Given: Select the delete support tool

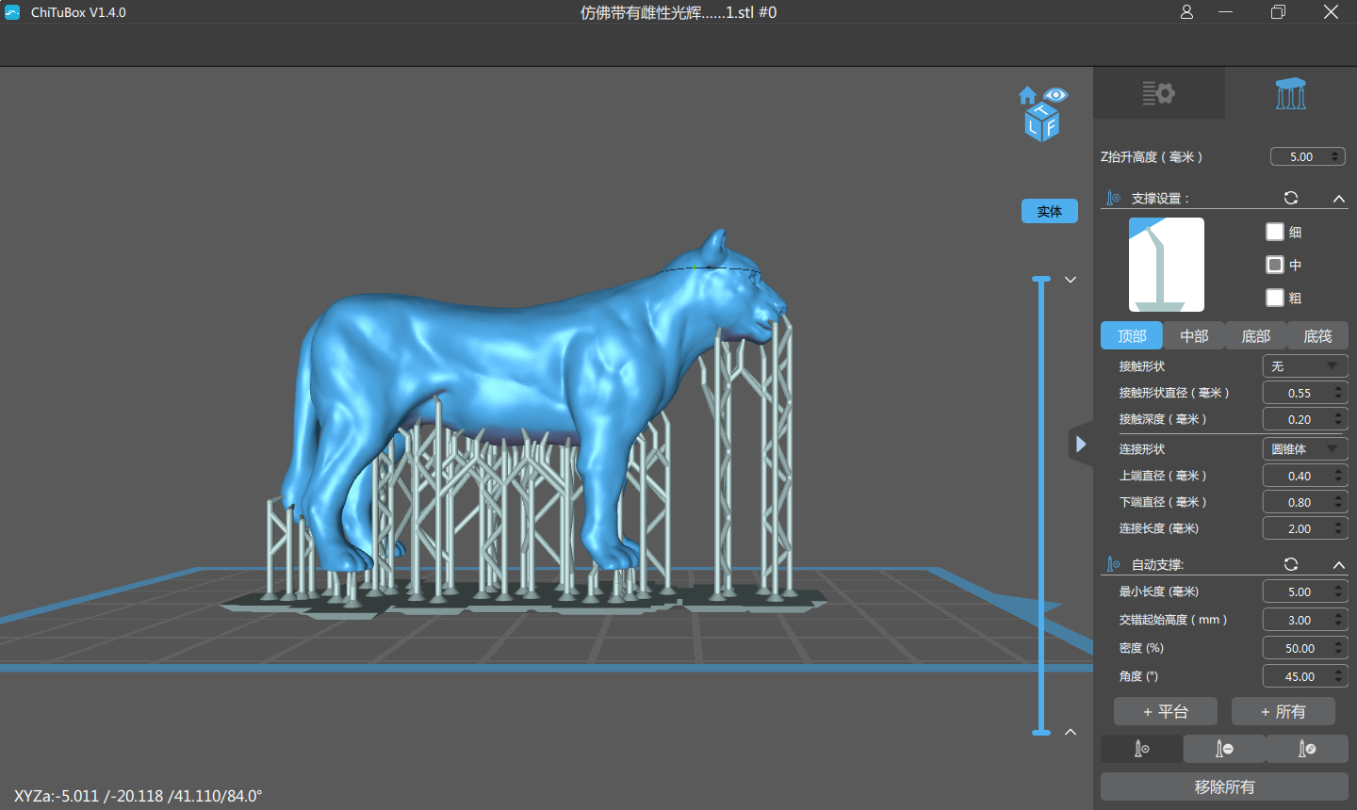Looking at the screenshot, I should [x=1224, y=749].
